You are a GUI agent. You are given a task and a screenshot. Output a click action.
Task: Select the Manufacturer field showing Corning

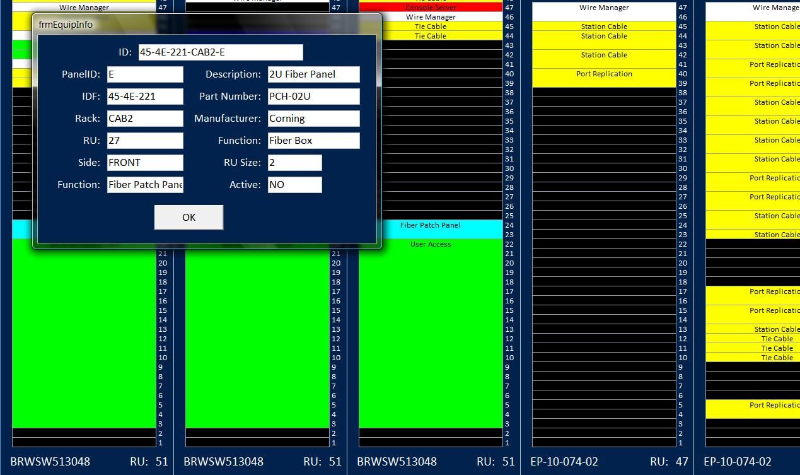pyautogui.click(x=314, y=119)
